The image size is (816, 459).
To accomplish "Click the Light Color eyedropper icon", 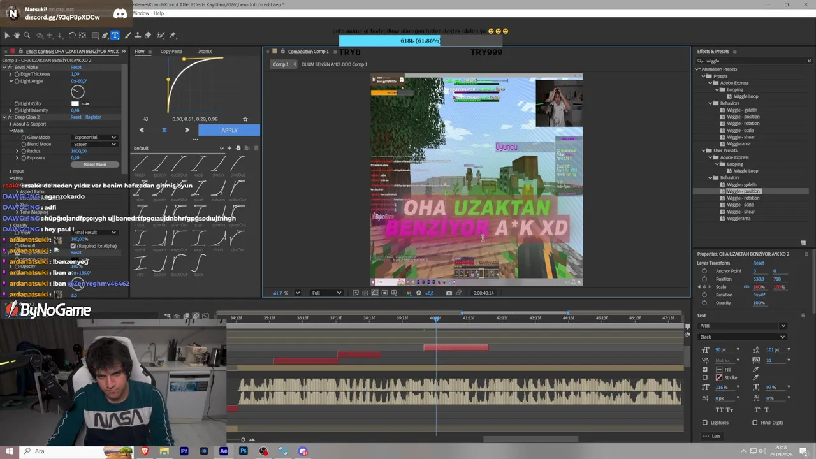I will click(x=86, y=103).
